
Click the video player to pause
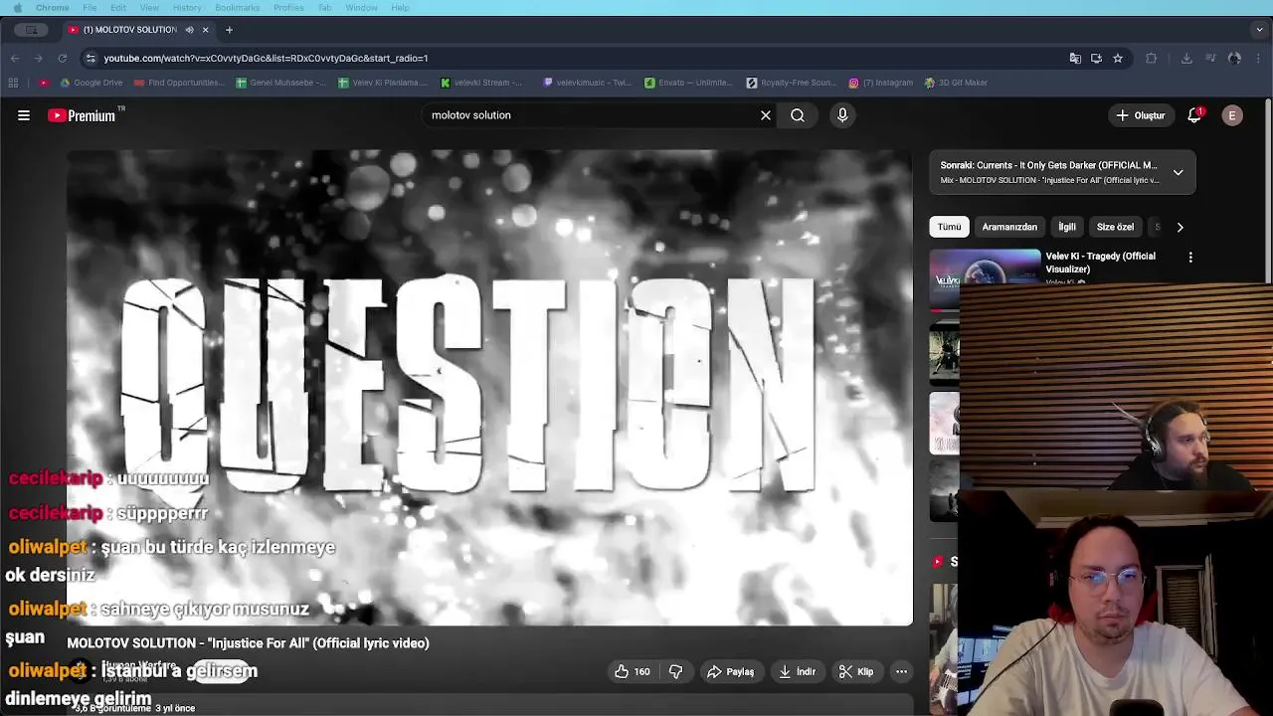489,388
